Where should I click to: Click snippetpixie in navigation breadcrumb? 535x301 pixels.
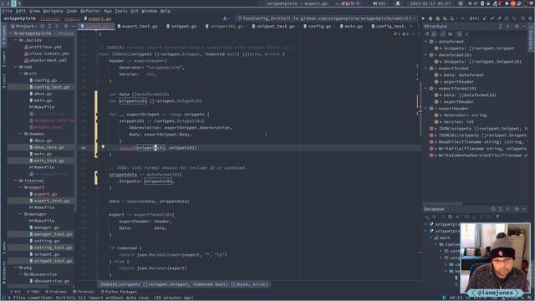tap(20, 18)
